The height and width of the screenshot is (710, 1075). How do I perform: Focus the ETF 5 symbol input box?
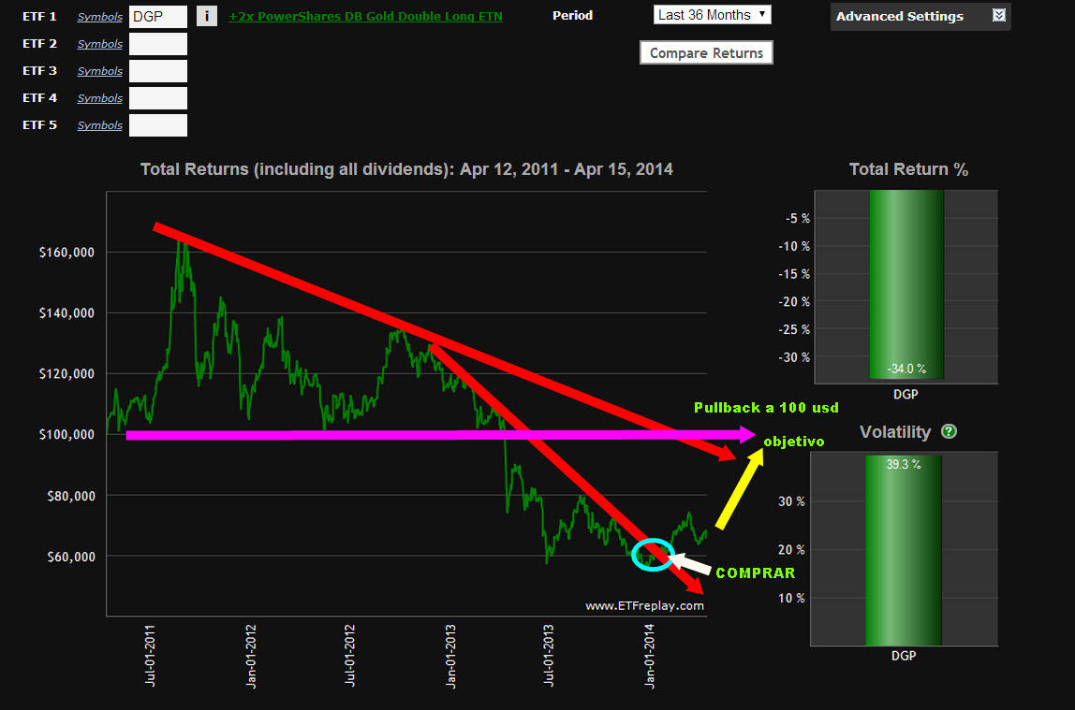(157, 125)
